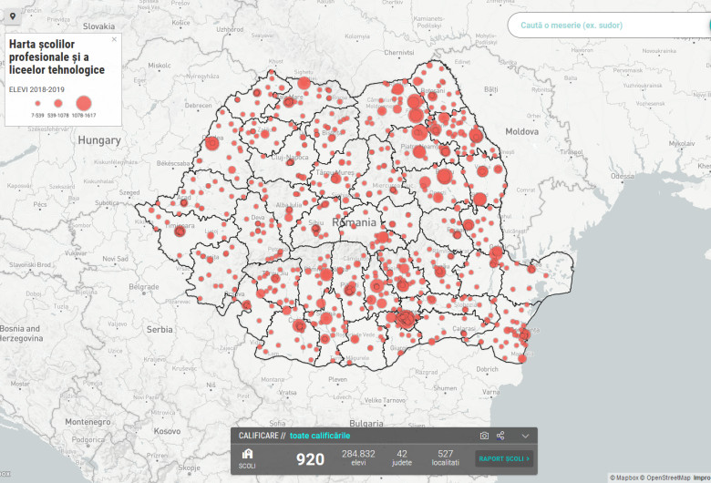
Task: Focus the 'Caută o meserie' search field
Action: pyautogui.click(x=609, y=26)
